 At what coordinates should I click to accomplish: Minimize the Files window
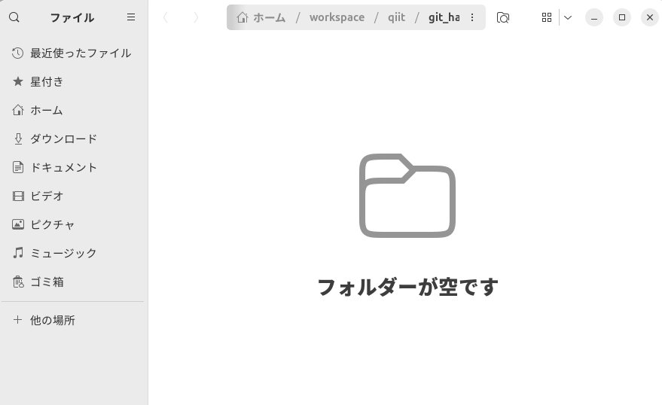pyautogui.click(x=594, y=17)
